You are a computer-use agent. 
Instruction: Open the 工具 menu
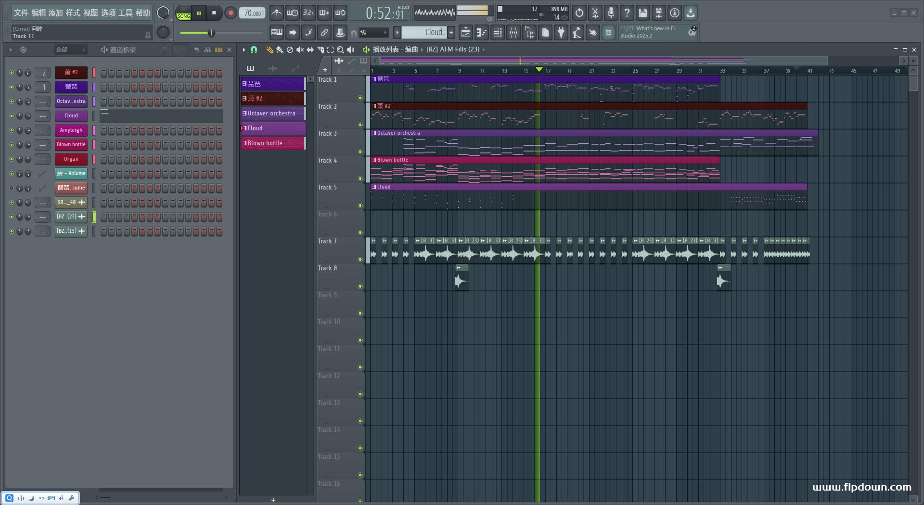click(125, 13)
